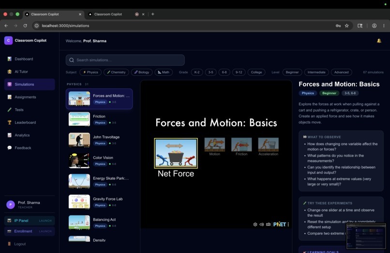Click the site info icon in address bar
The width and height of the screenshot is (390, 253).
[x=37, y=26]
